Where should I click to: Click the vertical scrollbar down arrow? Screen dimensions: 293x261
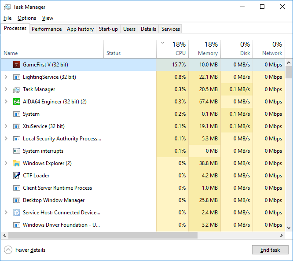[x=289, y=228]
